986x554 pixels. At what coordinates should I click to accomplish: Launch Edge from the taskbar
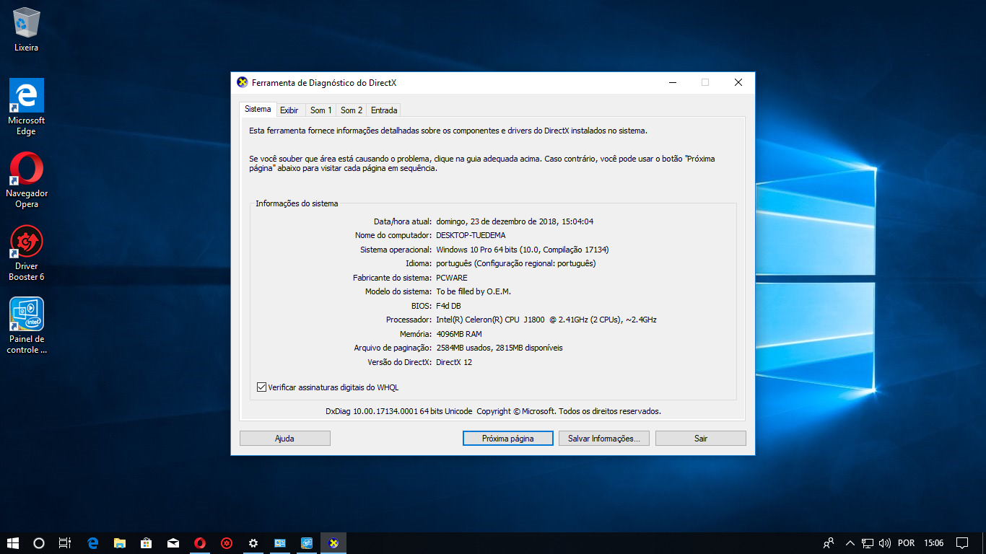pos(92,543)
